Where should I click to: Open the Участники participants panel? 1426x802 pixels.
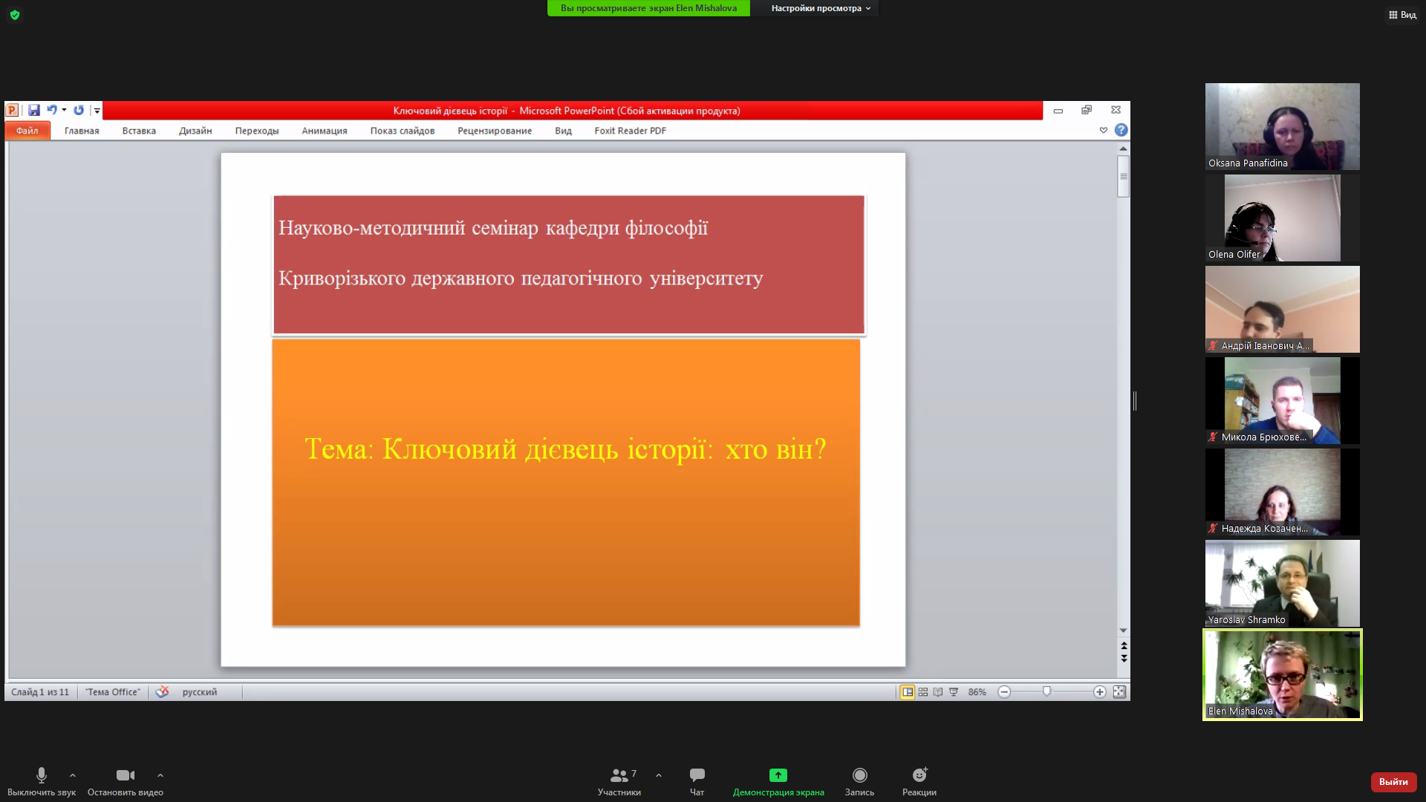(x=619, y=782)
